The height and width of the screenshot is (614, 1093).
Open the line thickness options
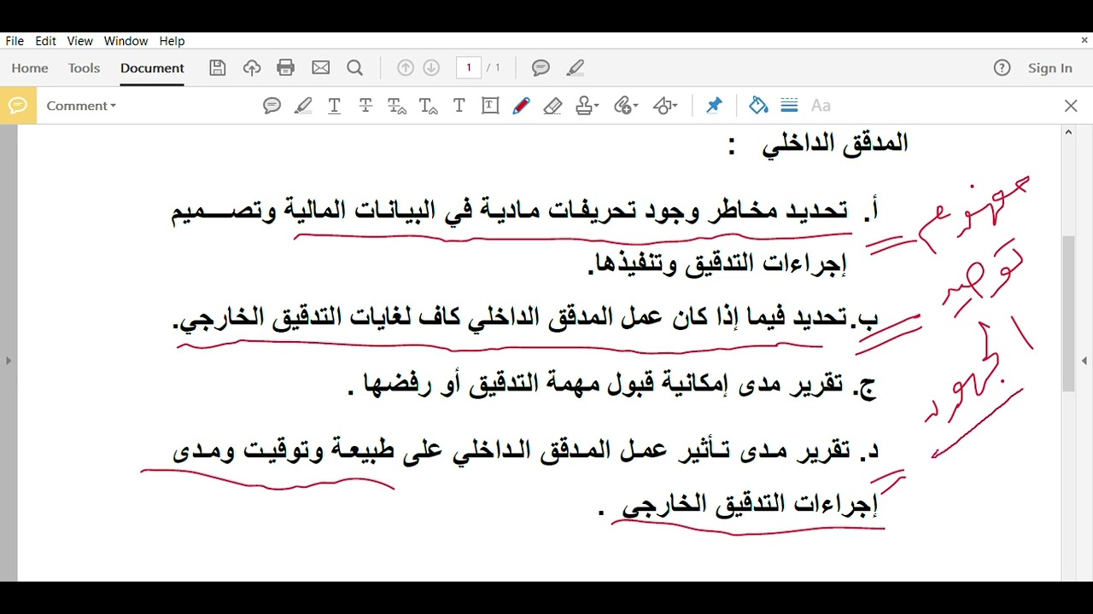[790, 106]
